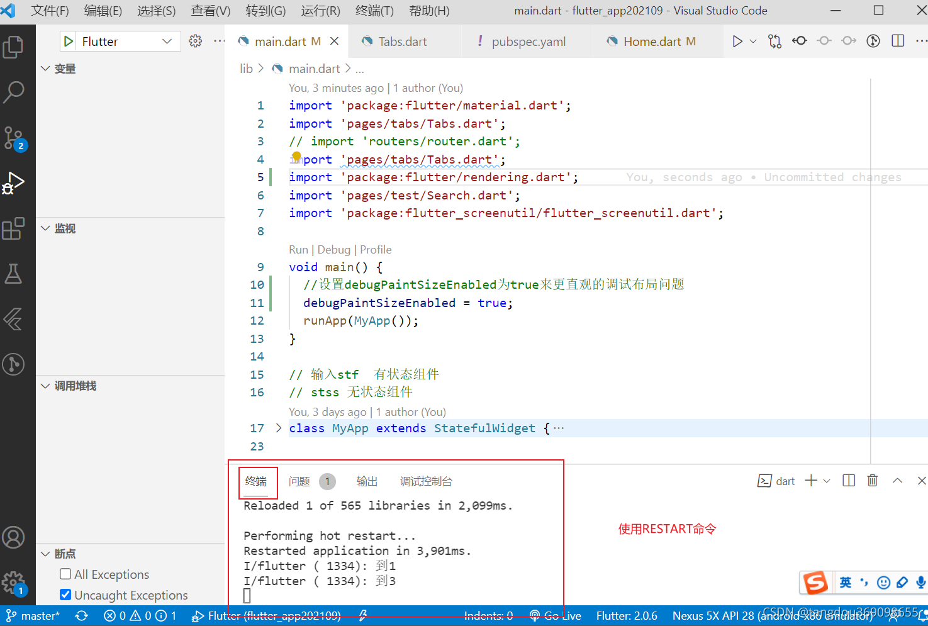928x626 pixels.
Task: Kill the terminal with trash icon
Action: [873, 481]
